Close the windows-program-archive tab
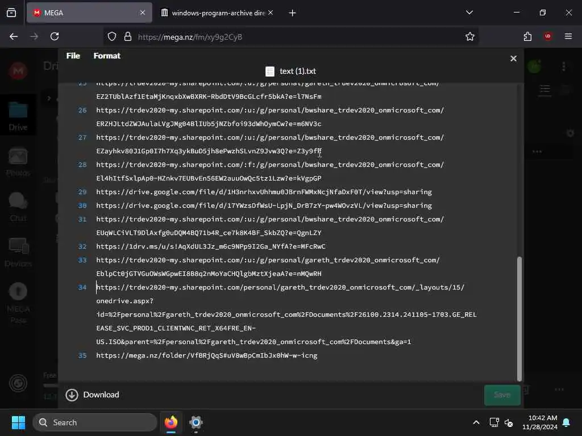The image size is (582, 436). (271, 12)
